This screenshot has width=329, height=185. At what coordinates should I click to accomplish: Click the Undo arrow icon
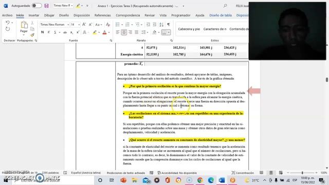(8, 23)
